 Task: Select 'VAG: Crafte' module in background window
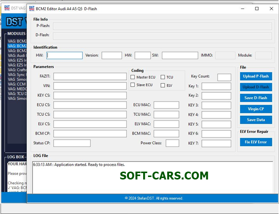point(17,70)
